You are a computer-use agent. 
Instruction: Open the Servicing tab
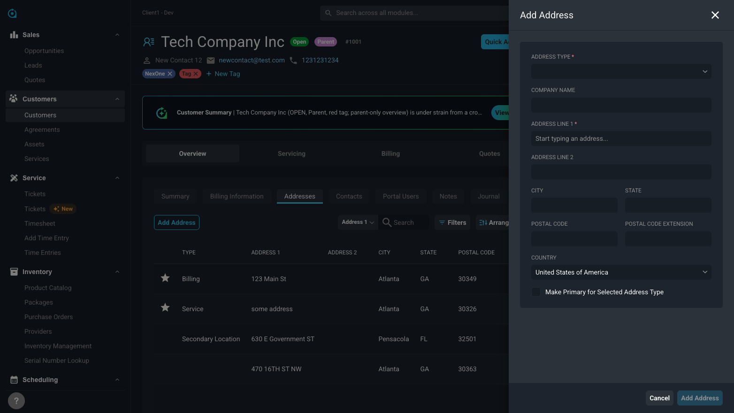click(291, 153)
